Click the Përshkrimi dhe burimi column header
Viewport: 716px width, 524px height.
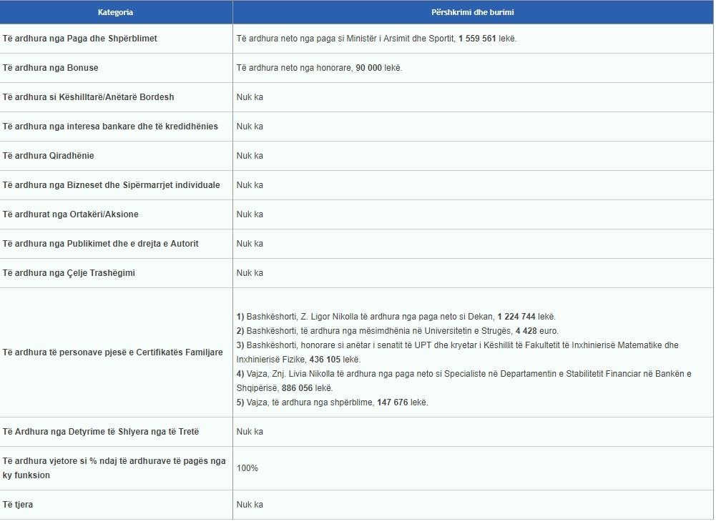pos(472,12)
